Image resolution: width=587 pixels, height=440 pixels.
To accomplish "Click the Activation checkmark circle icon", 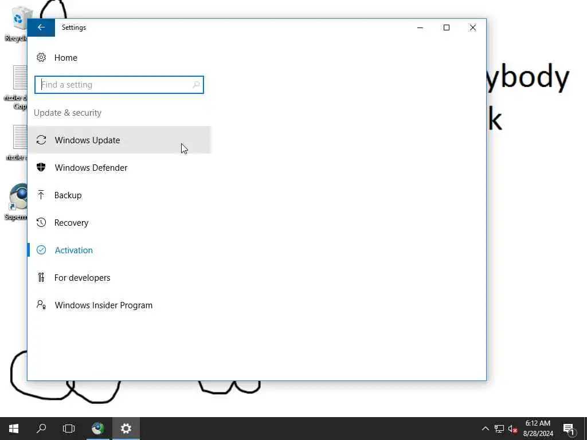I will (x=41, y=250).
